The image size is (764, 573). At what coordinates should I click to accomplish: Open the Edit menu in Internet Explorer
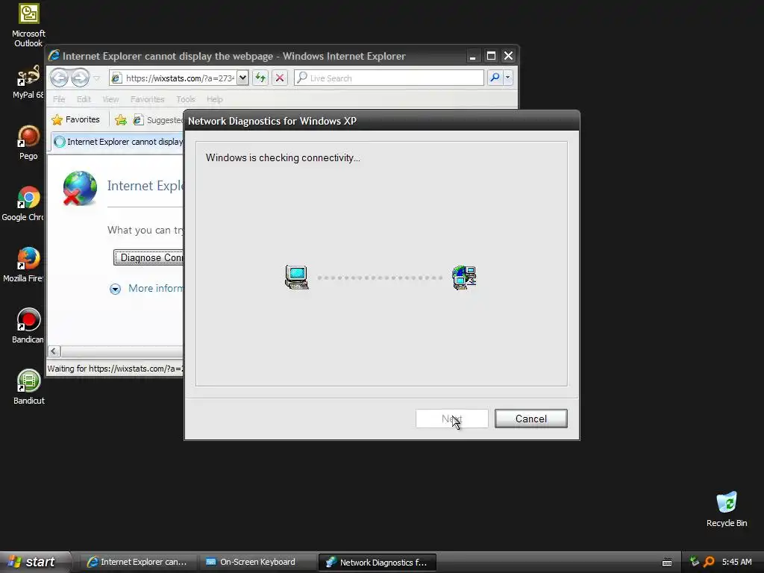pos(84,99)
